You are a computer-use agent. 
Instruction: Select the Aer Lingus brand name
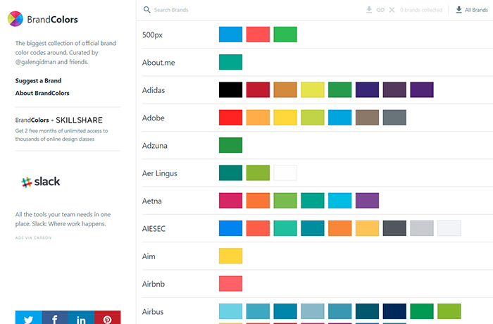(x=159, y=173)
